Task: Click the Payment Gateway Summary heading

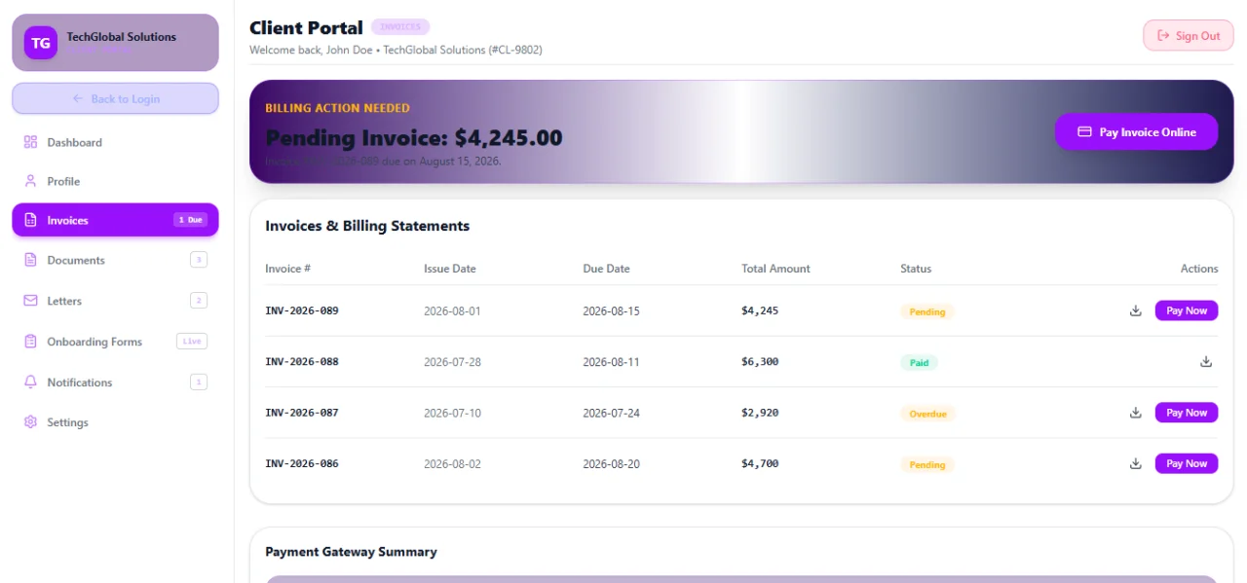Action: click(351, 552)
